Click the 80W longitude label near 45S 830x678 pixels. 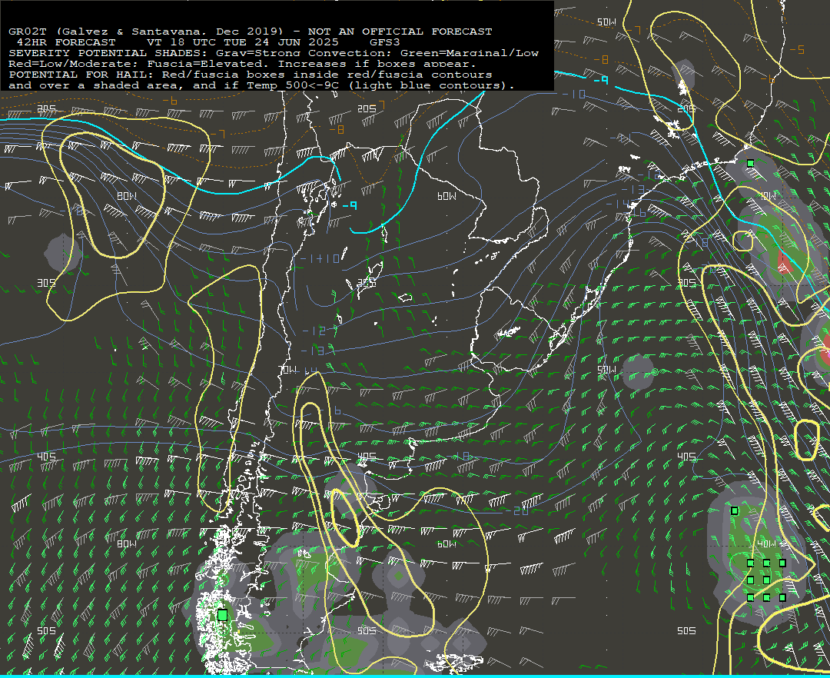pyautogui.click(x=127, y=544)
